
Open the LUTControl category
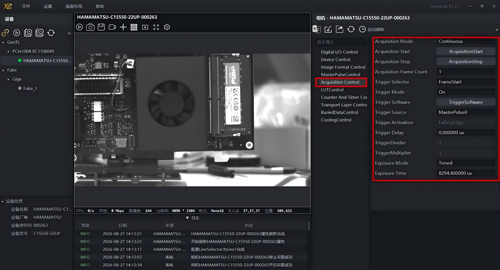332,90
